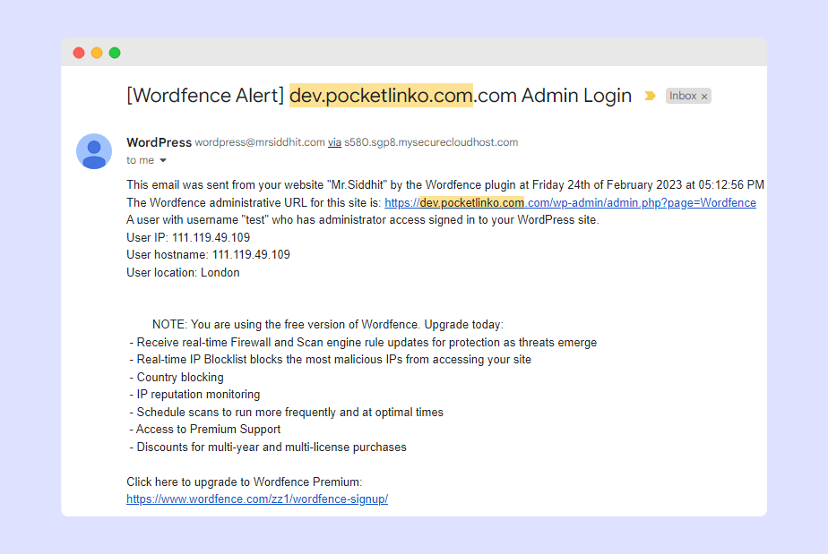Click the '- IP reputation monitoring' line

click(x=194, y=395)
